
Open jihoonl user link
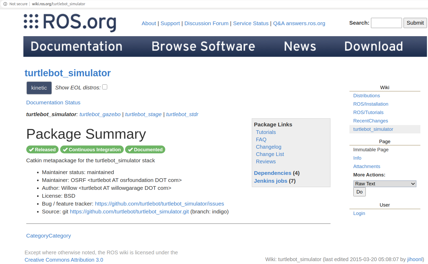click(415, 259)
